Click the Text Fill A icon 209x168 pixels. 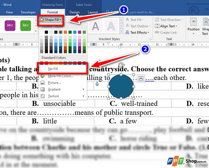point(127,20)
